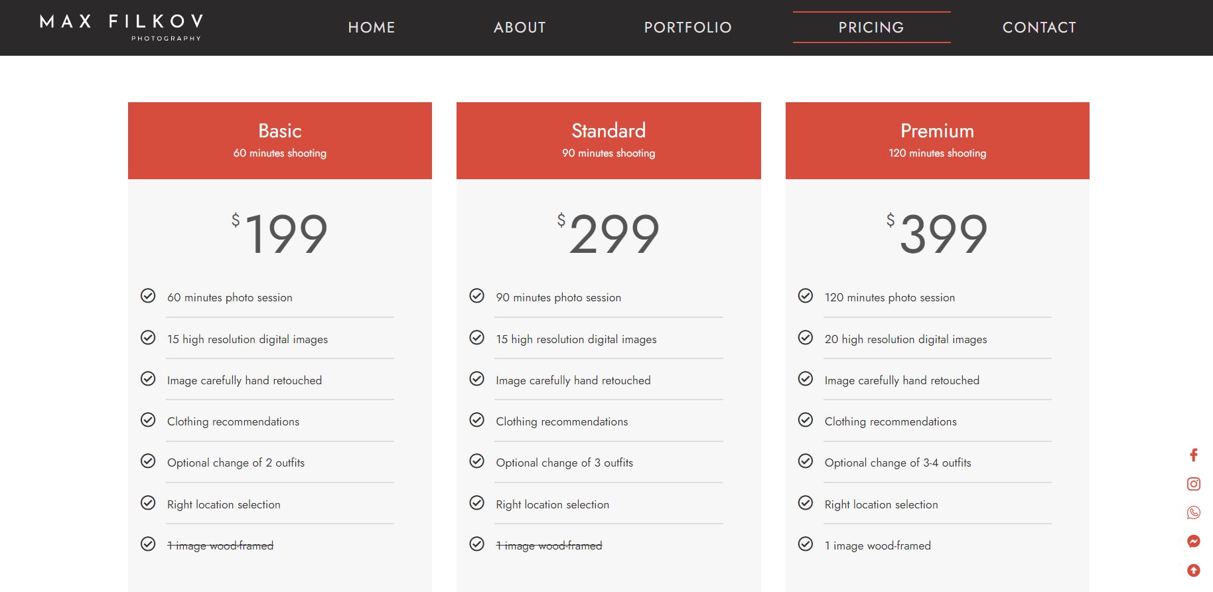Go to the Home menu item

tap(372, 27)
